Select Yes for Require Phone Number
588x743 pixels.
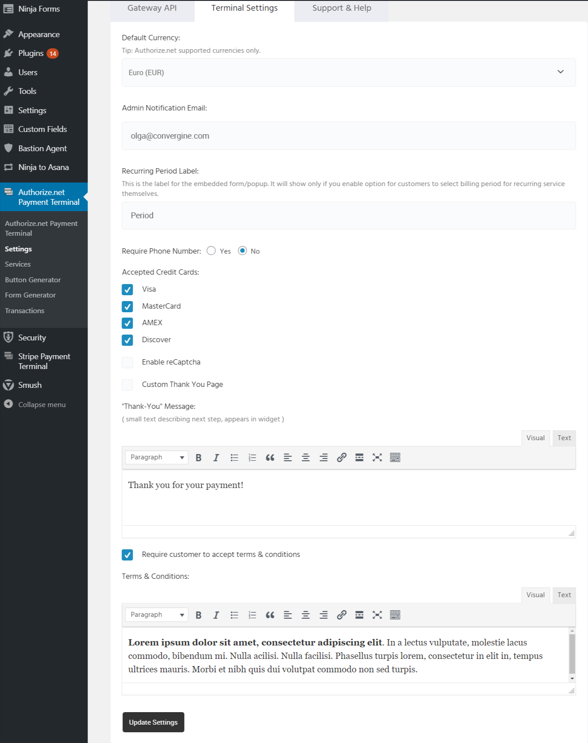point(212,251)
